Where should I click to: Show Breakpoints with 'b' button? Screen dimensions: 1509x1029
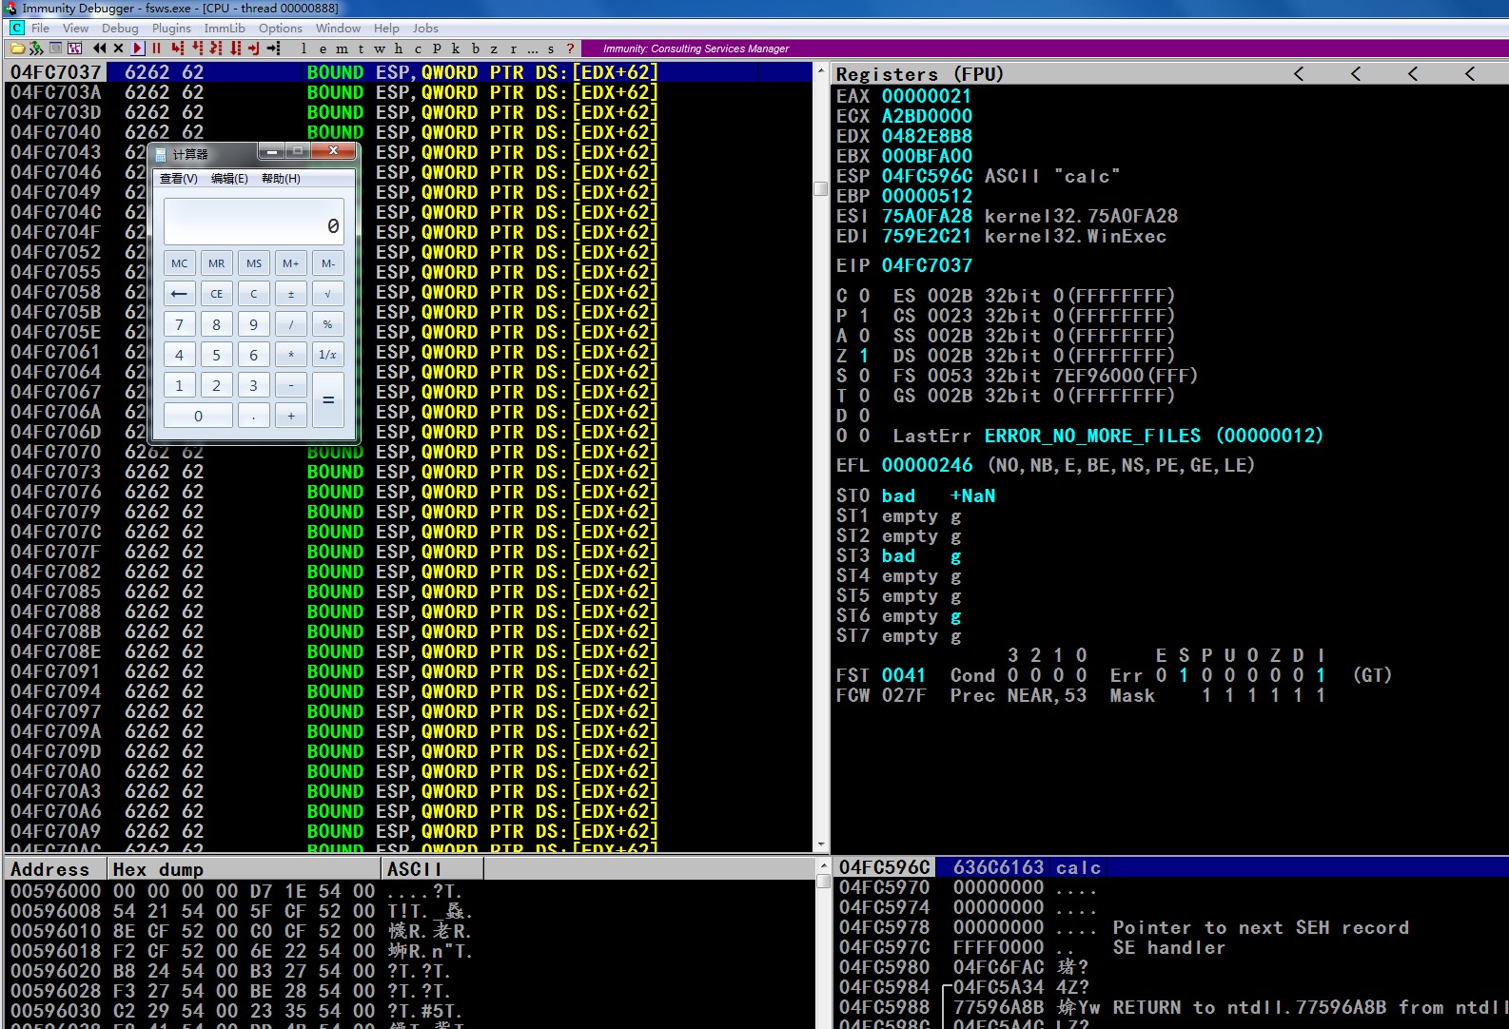pyautogui.click(x=475, y=49)
